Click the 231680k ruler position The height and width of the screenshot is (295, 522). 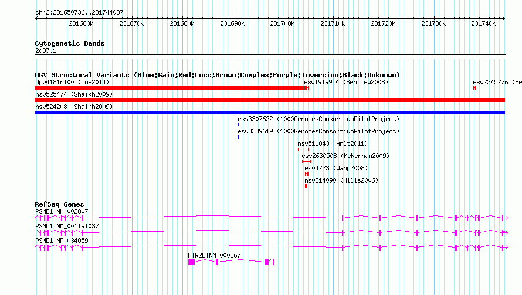182,23
